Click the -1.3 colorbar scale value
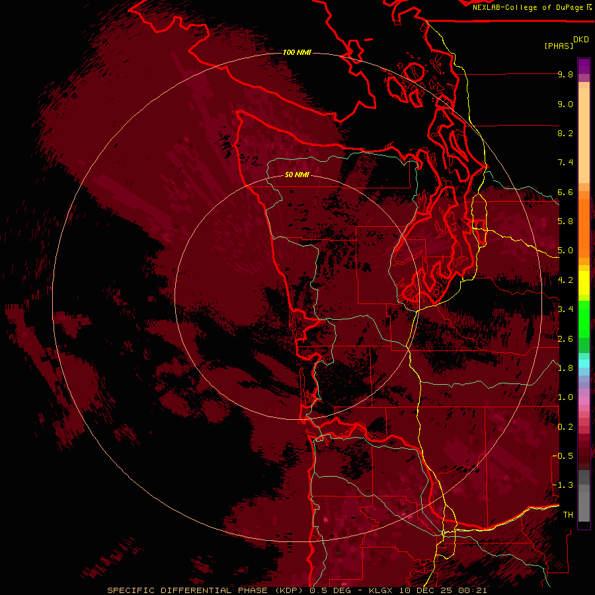Screen dimensions: 595x595 tap(563, 485)
